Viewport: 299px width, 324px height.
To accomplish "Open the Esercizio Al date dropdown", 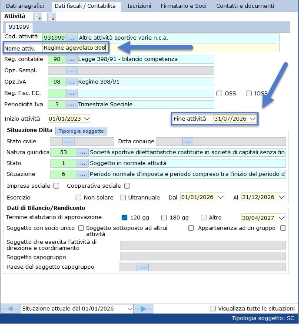I will click(282, 197).
